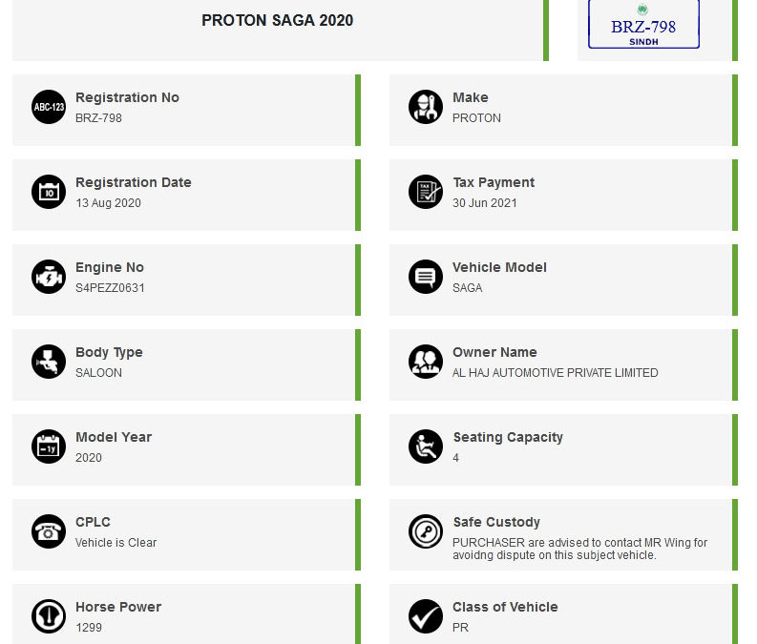Click the Class of Vehicle checkmark icon
Screen dimensions: 757x644
(x=426, y=616)
